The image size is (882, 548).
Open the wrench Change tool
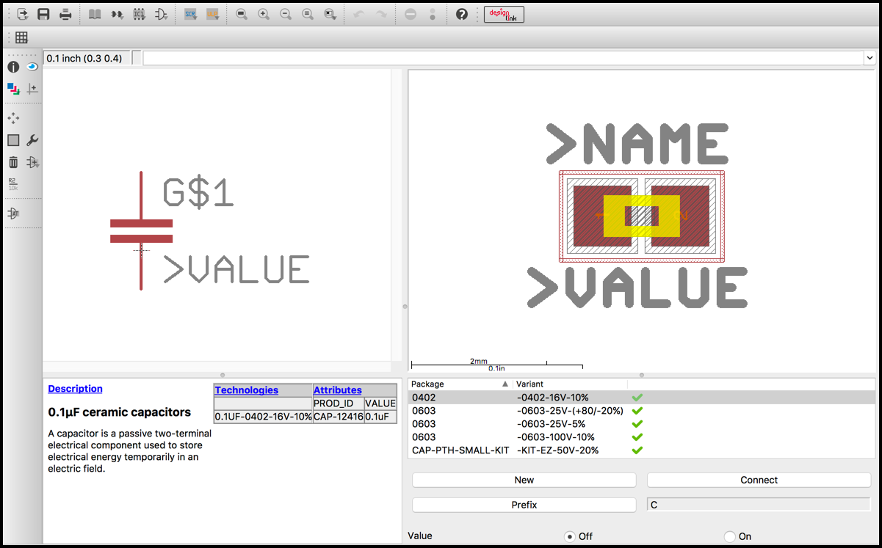pyautogui.click(x=32, y=140)
